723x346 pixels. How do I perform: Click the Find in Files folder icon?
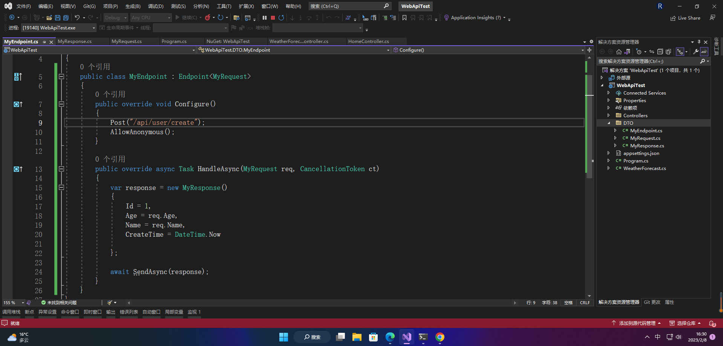click(236, 17)
